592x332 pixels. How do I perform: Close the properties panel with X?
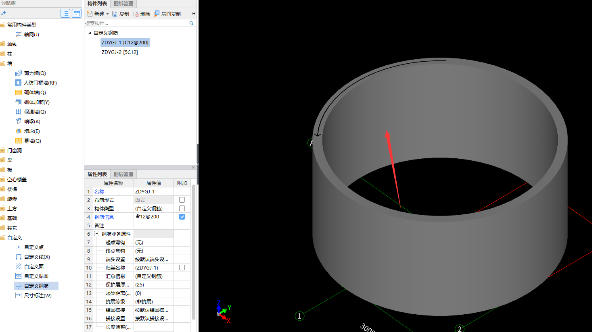(x=193, y=167)
